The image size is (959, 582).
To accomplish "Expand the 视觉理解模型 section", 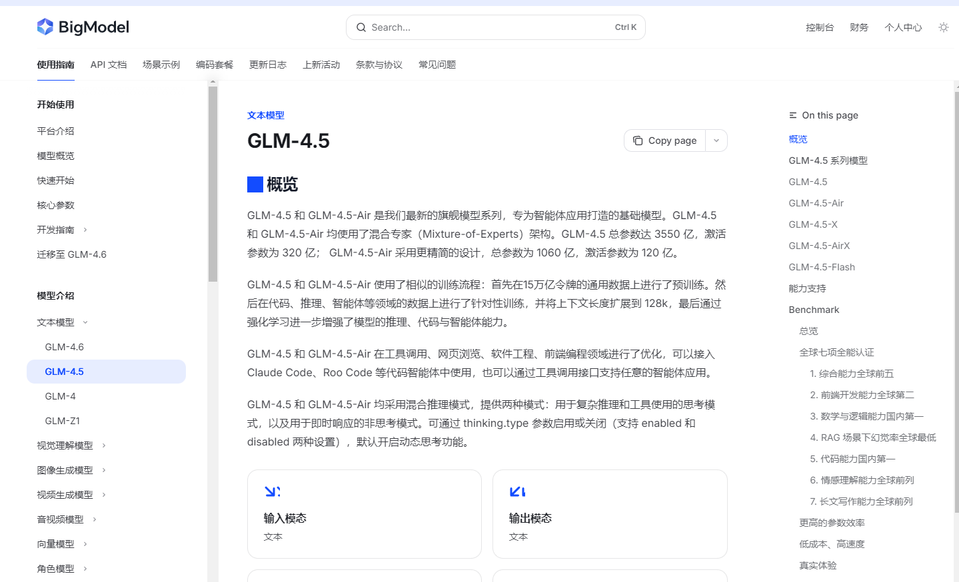I will pos(104,445).
